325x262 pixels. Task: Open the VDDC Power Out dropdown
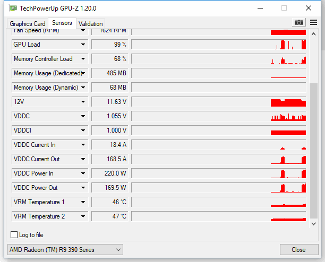click(83, 188)
